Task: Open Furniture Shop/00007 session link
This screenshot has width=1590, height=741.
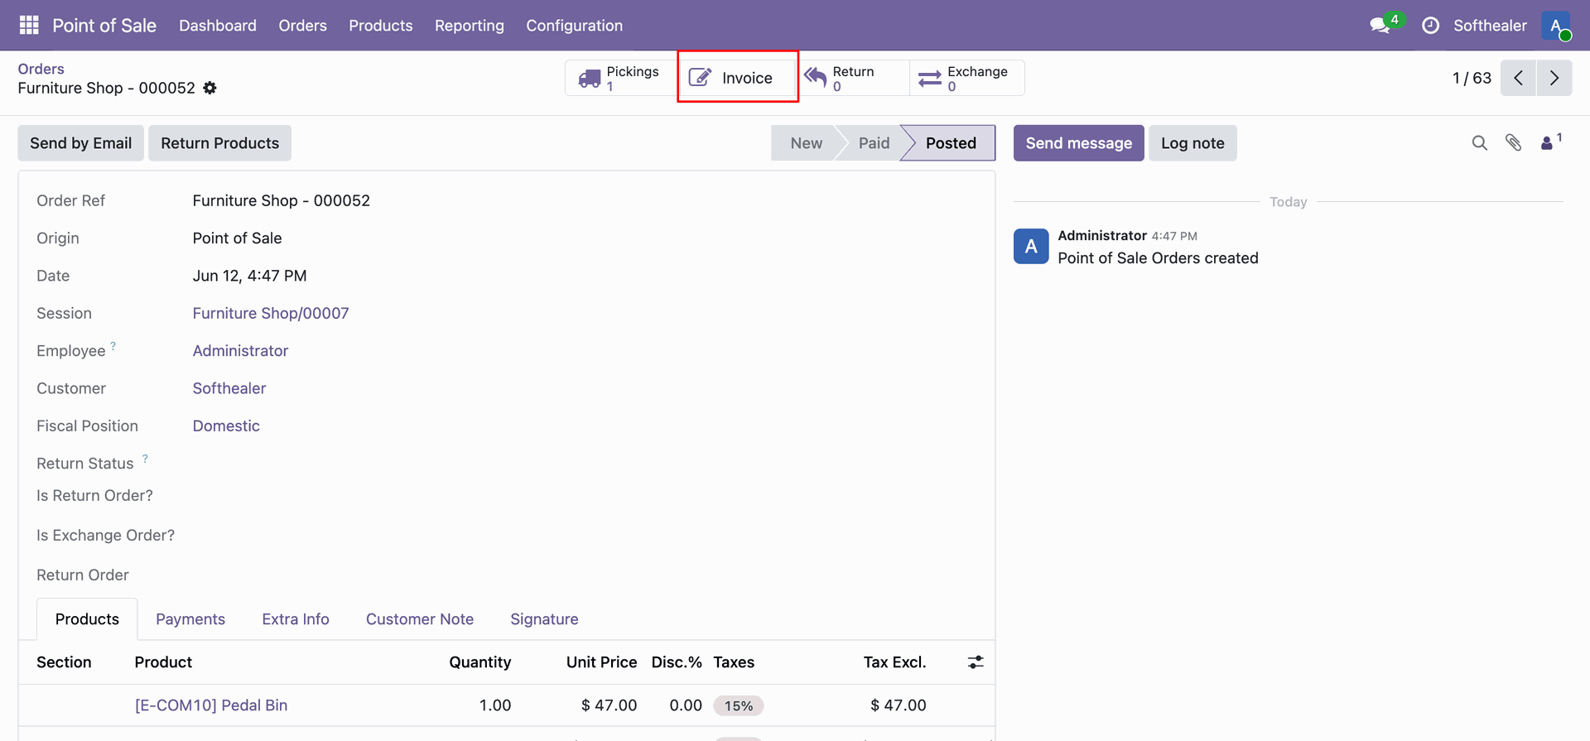Action: click(x=271, y=313)
